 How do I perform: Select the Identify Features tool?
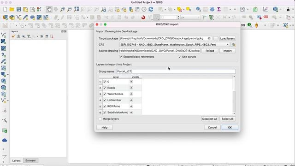pos(198,9)
